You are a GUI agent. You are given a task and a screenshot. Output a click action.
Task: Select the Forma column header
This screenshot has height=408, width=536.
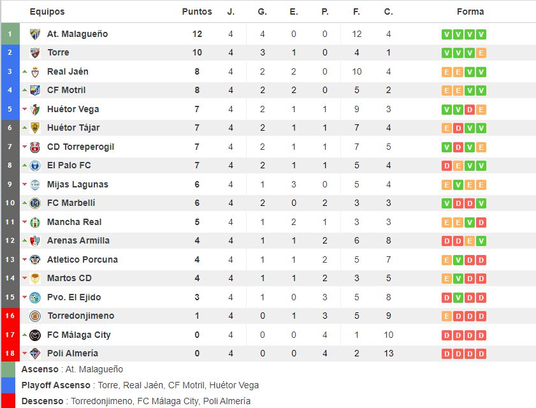470,11
